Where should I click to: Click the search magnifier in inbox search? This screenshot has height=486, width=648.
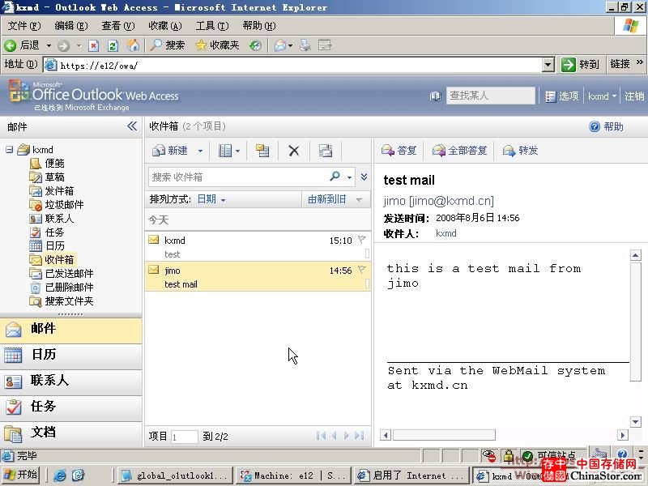click(x=335, y=177)
